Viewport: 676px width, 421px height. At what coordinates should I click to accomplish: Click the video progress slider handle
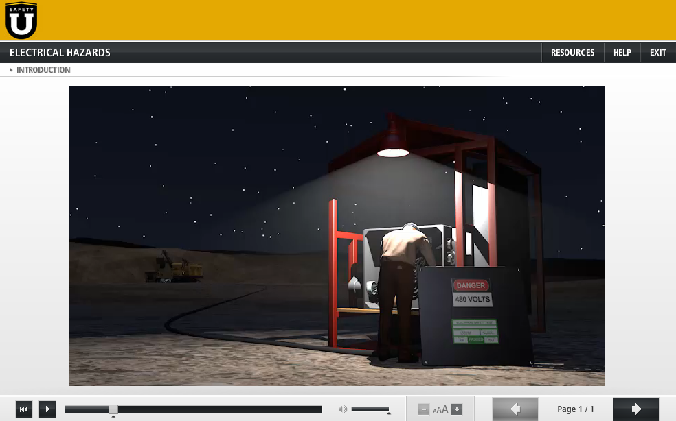113,409
